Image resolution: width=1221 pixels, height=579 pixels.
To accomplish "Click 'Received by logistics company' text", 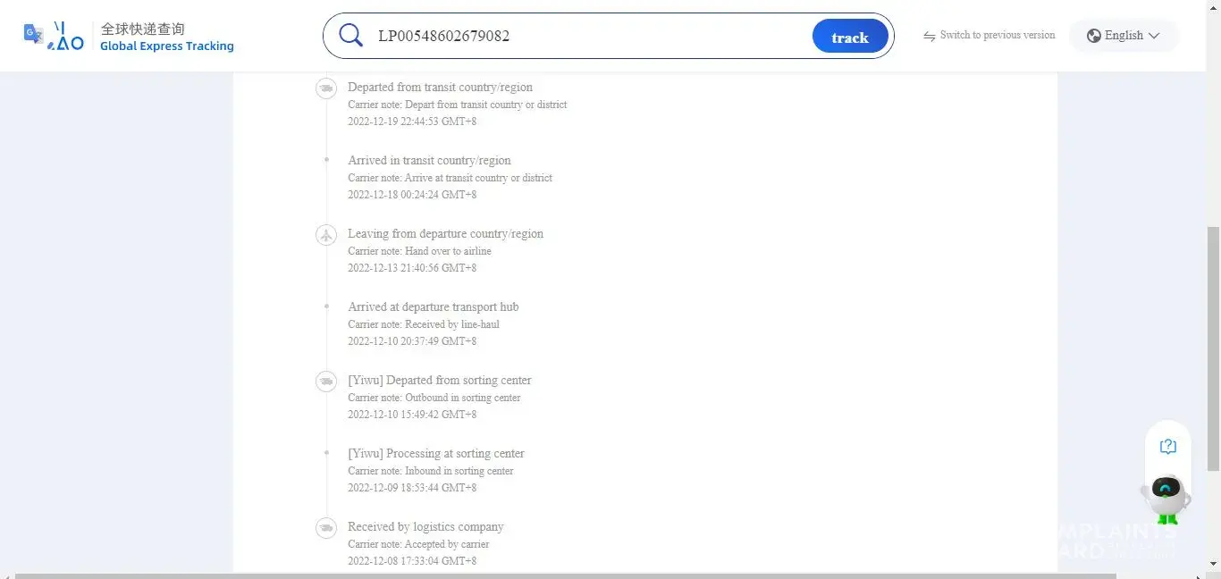I will 425,527.
